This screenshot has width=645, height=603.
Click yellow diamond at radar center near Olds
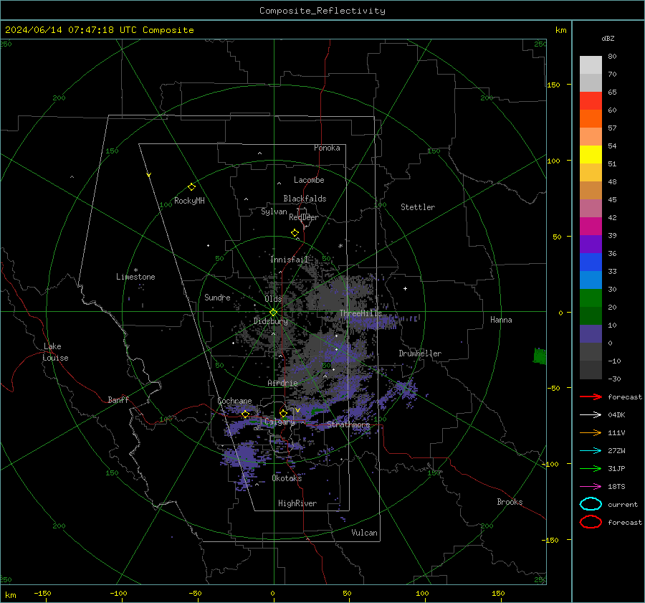tap(273, 313)
